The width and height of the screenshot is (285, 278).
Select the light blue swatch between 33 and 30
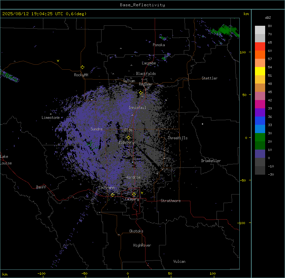click(x=260, y=129)
